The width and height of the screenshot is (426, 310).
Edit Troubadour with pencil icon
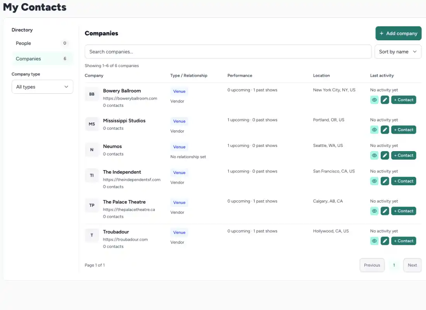tap(385, 241)
